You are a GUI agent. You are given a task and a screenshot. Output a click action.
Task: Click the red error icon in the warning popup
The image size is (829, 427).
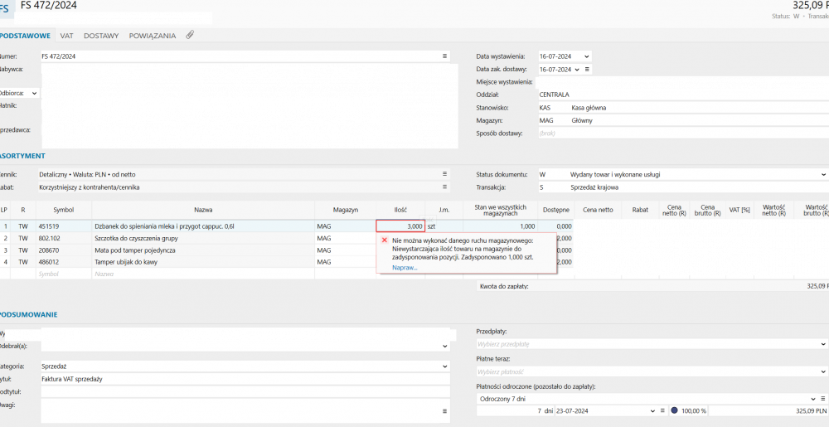point(384,240)
